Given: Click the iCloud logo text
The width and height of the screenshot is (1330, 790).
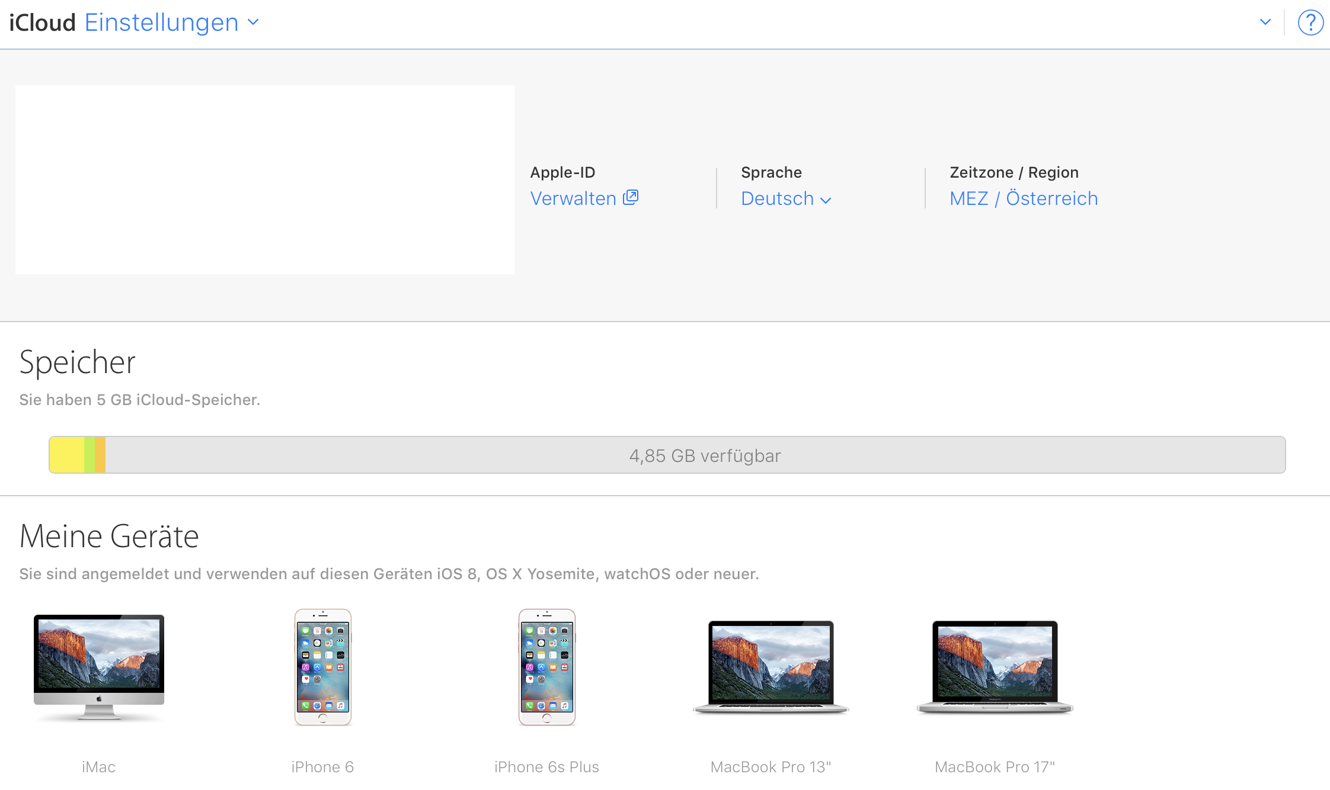Looking at the screenshot, I should [42, 23].
